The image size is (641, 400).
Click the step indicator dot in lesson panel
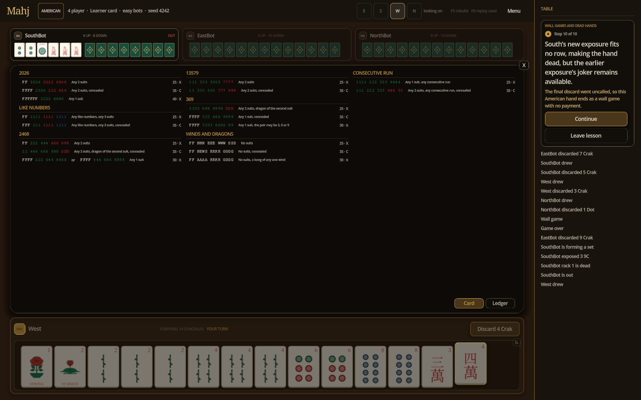pyautogui.click(x=548, y=34)
